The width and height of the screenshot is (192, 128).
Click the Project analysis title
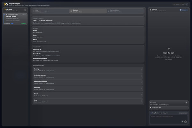[14, 4]
